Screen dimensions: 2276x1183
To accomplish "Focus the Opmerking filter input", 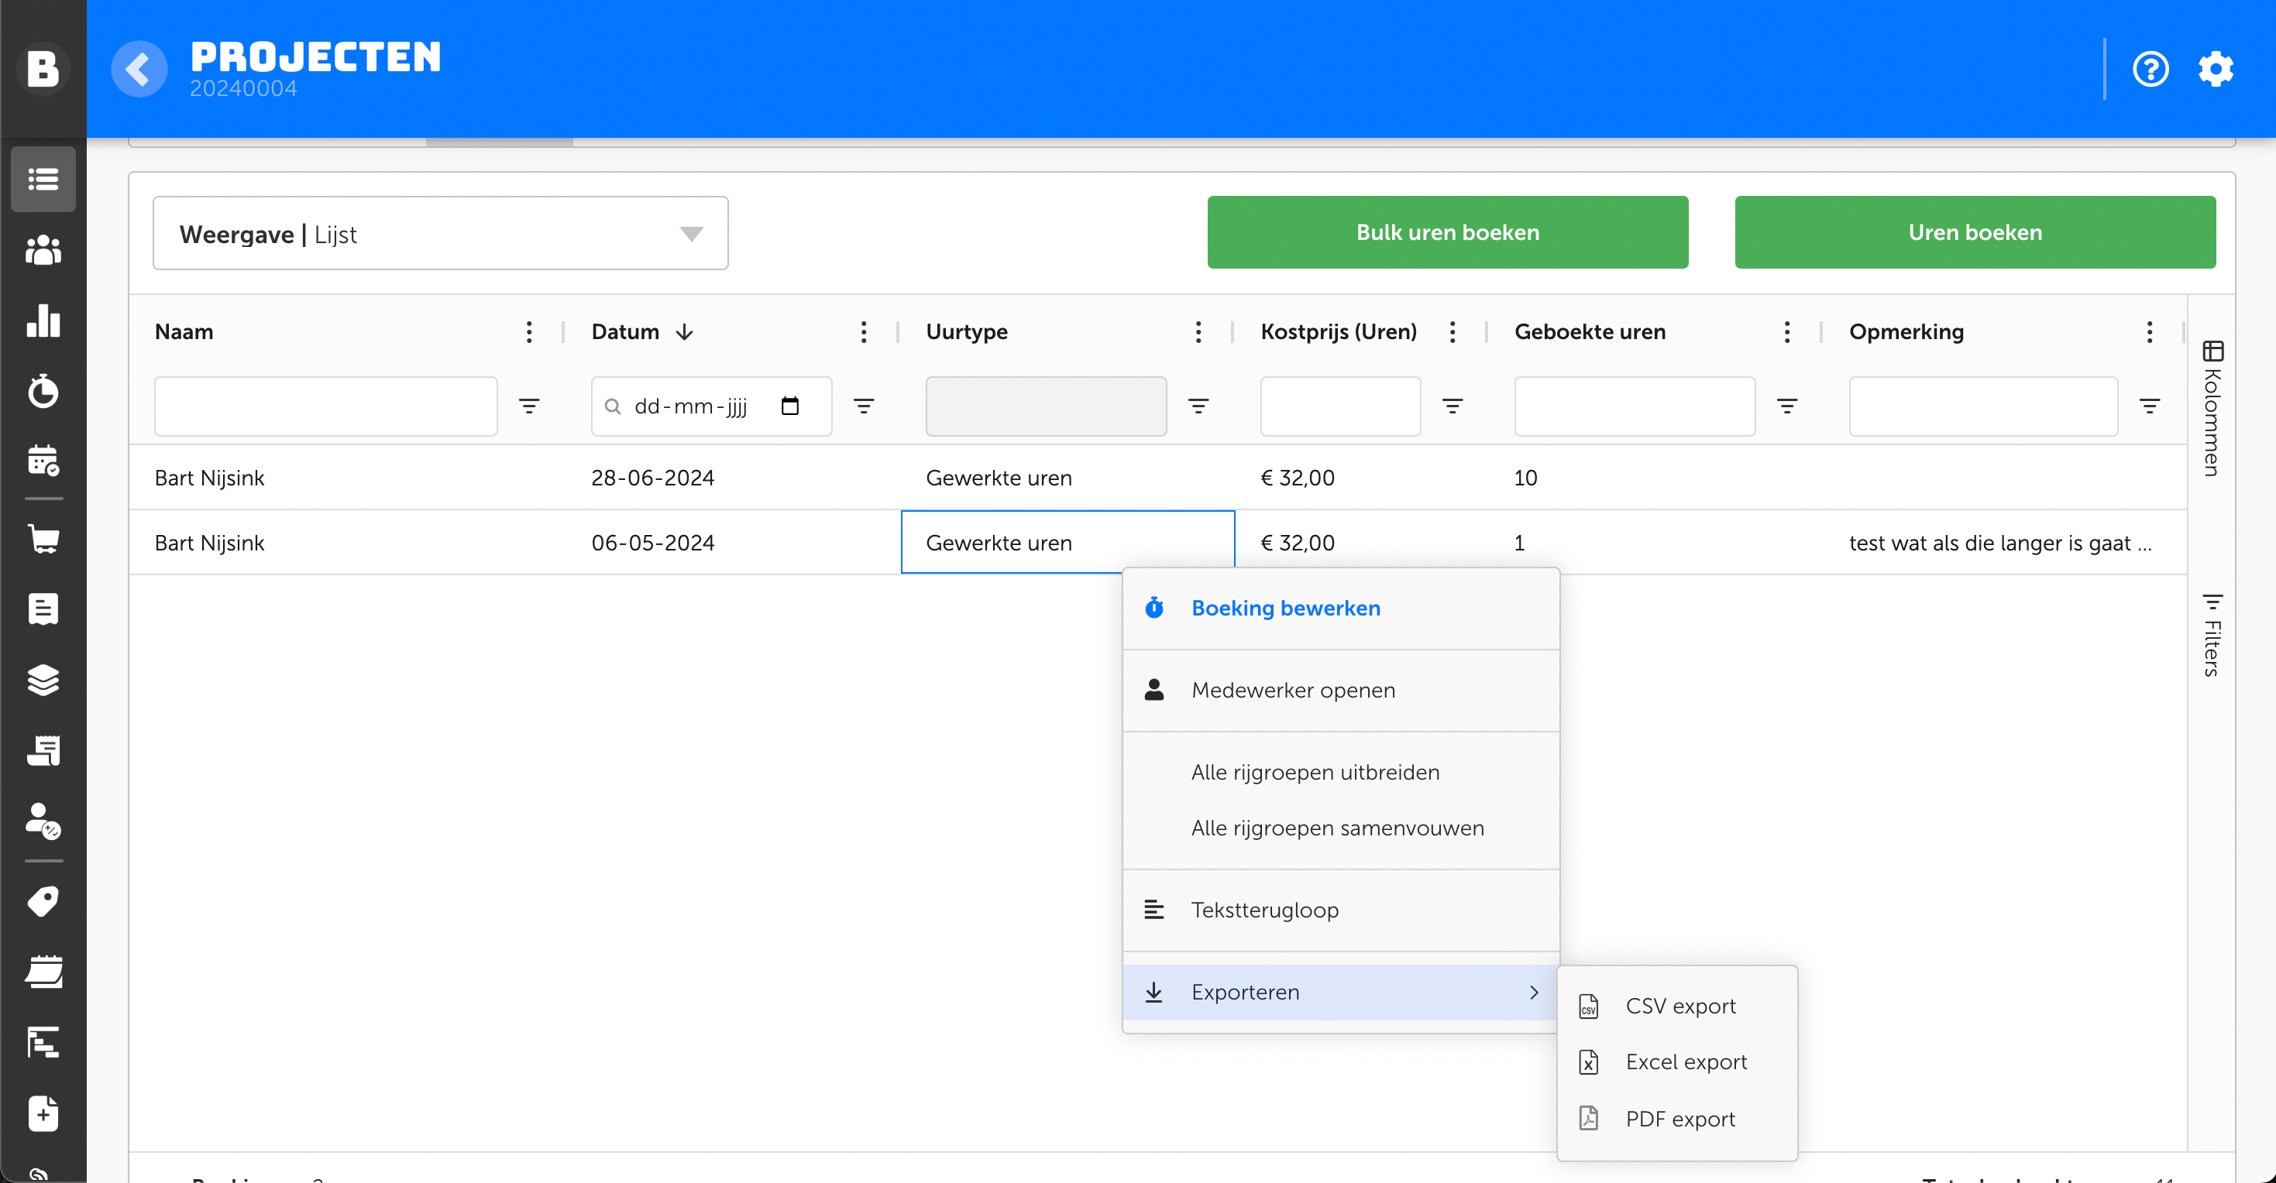I will point(1982,406).
